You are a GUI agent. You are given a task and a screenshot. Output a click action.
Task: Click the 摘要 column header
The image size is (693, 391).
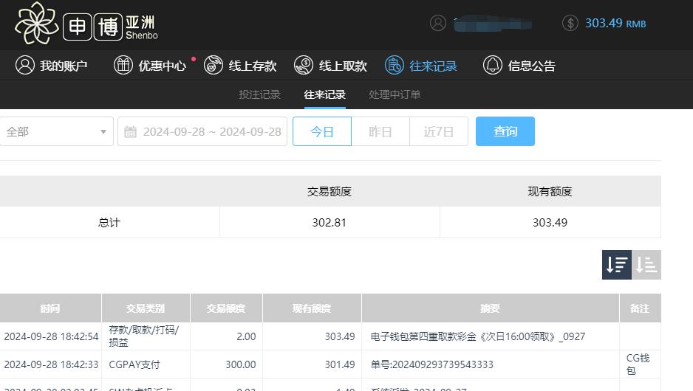pyautogui.click(x=491, y=308)
